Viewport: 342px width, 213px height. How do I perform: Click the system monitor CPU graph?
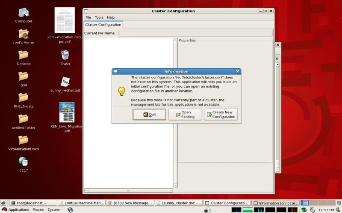click(236, 210)
